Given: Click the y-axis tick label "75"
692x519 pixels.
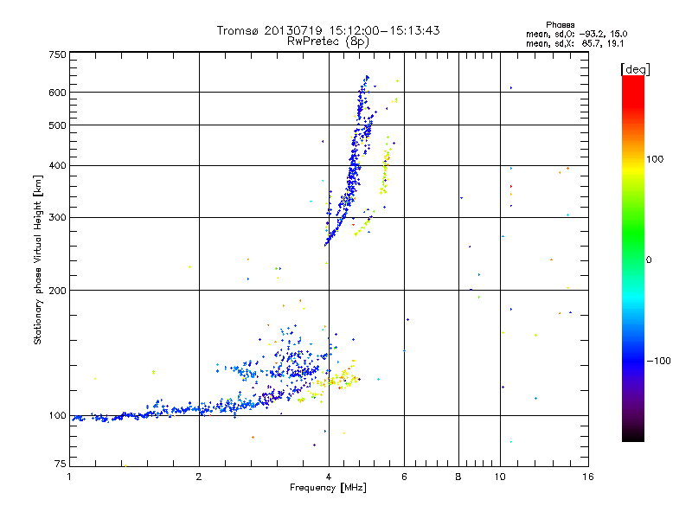Looking at the screenshot, I should click(61, 464).
